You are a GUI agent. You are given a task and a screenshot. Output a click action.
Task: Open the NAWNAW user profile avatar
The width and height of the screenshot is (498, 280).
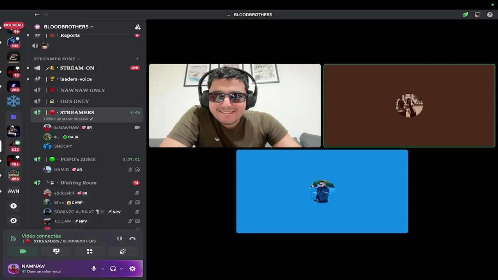pyautogui.click(x=13, y=269)
